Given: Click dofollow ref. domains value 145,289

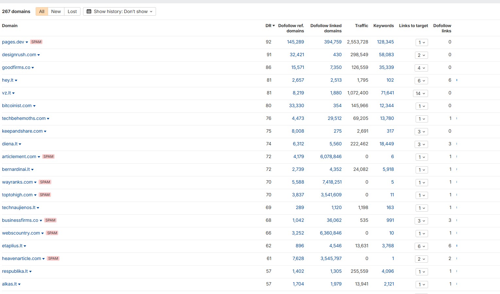Looking at the screenshot, I should pos(295,42).
